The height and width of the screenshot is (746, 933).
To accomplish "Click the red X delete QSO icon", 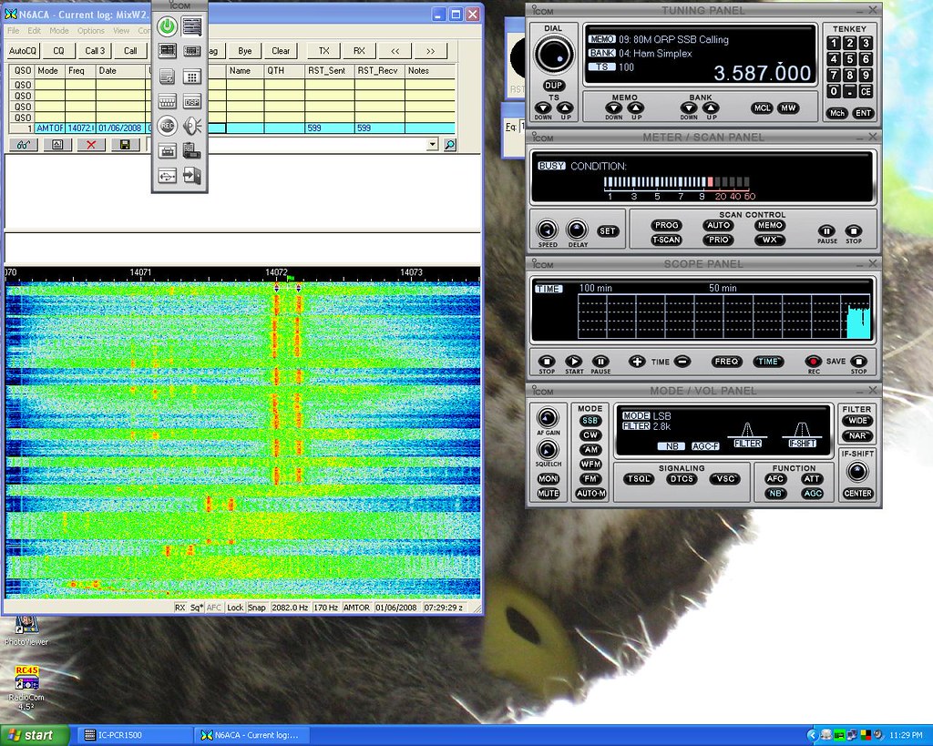I will (x=91, y=145).
